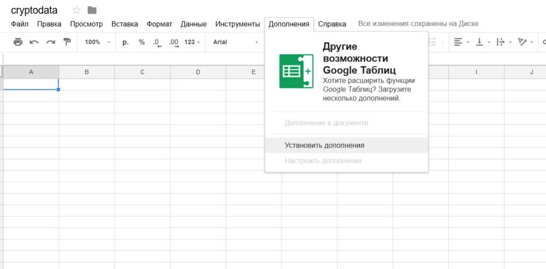Redo the last undone action

[x=51, y=42]
